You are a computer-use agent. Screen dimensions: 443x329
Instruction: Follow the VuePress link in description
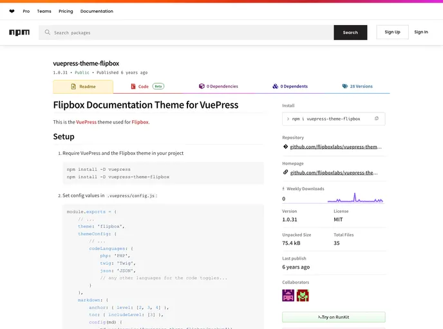86,122
